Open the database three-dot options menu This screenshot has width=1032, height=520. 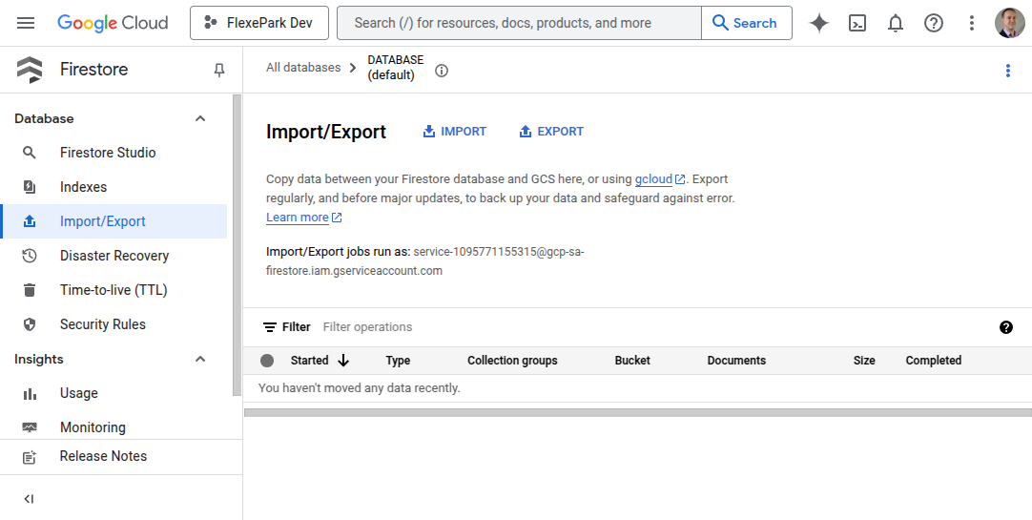point(1007,71)
